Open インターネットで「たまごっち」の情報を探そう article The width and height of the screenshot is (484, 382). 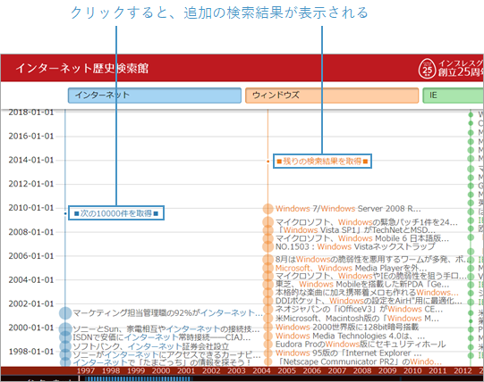(x=162, y=362)
